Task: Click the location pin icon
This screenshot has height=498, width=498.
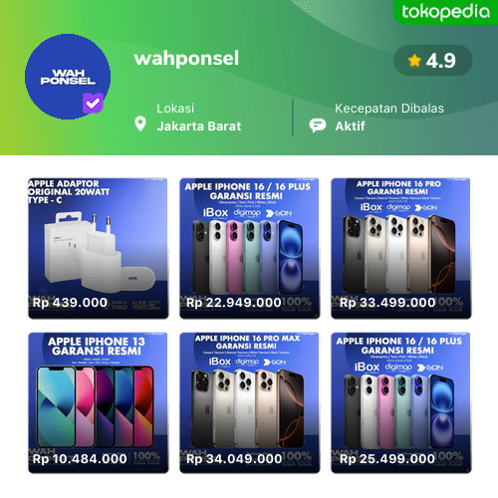Action: 140,124
